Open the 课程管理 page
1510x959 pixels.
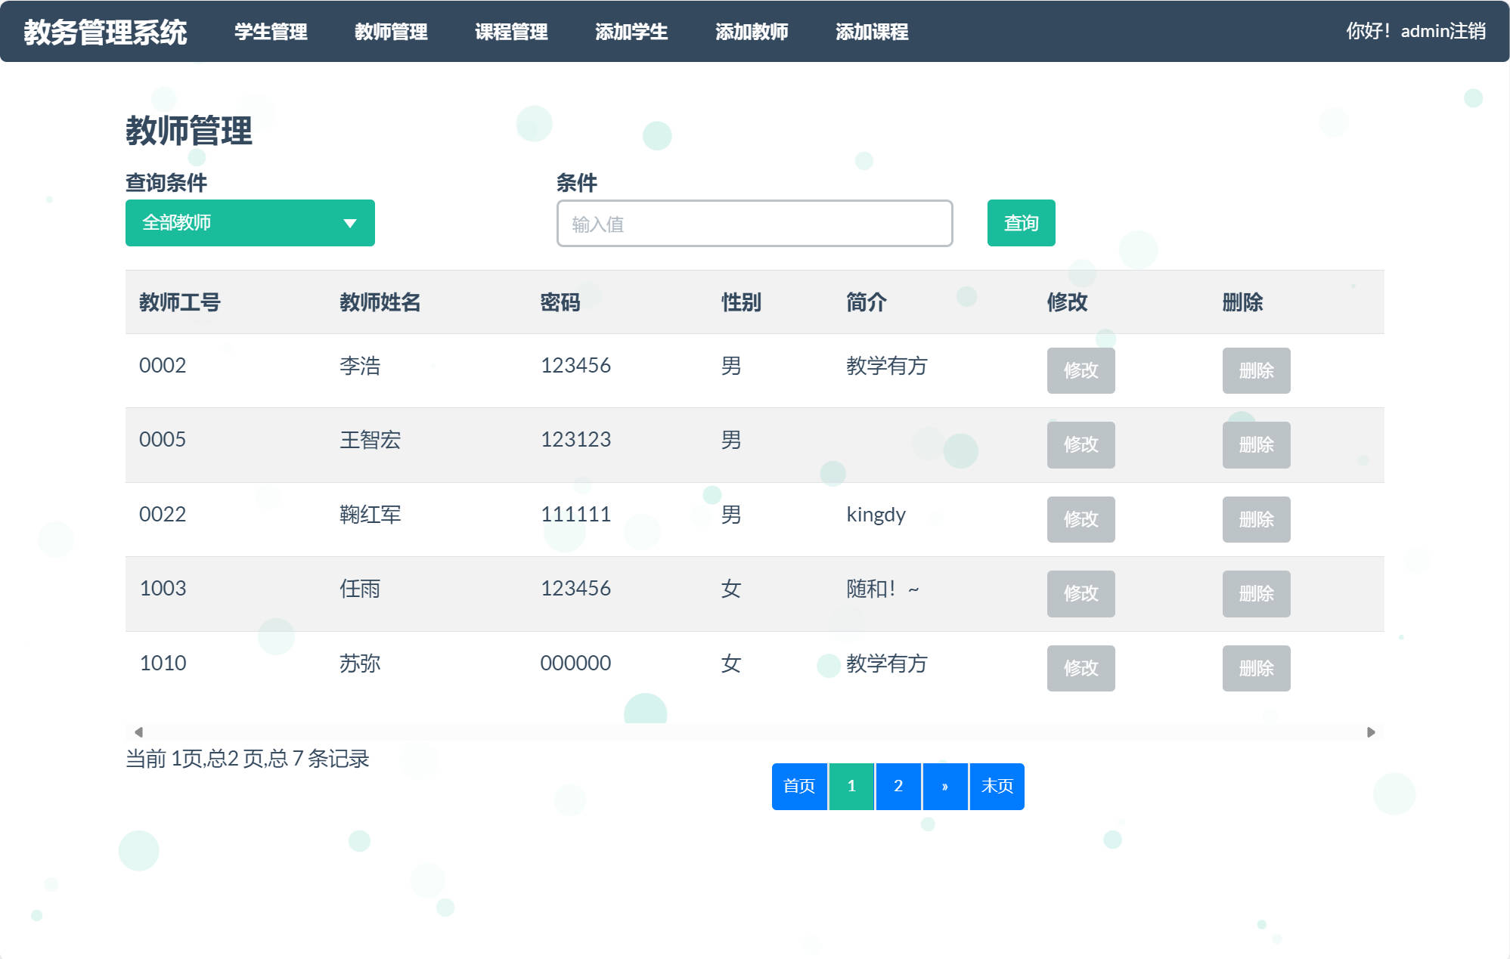[x=511, y=32]
